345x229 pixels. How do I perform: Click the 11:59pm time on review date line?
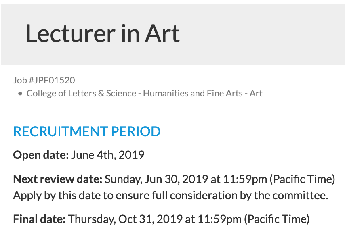pyautogui.click(x=245, y=179)
